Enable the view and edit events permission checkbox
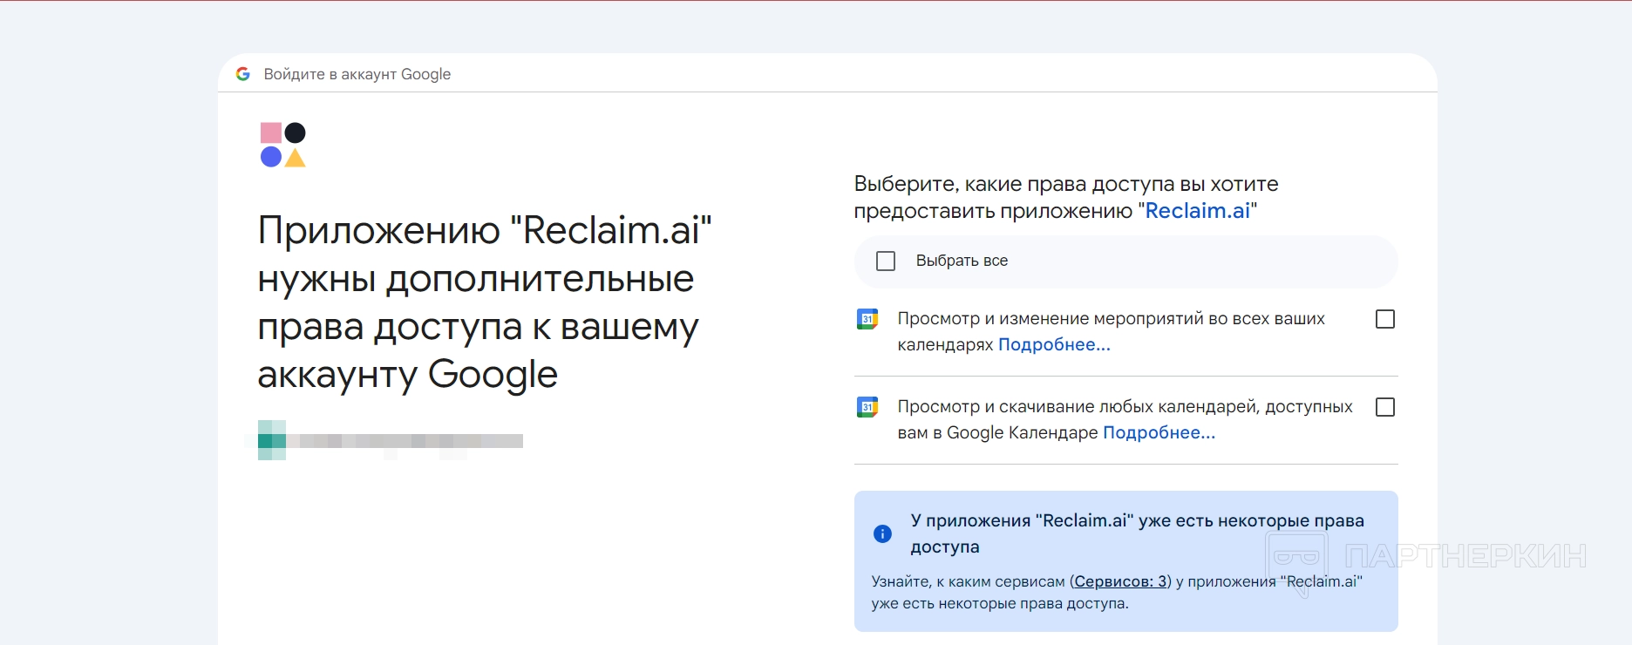The image size is (1632, 645). (x=1384, y=319)
